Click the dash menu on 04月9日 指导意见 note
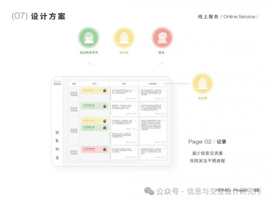 164,149
